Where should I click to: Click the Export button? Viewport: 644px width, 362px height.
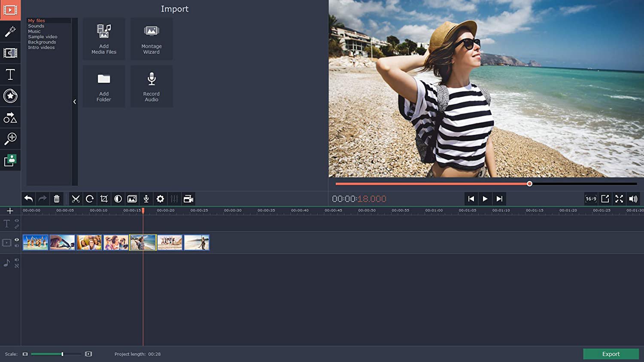(x=611, y=354)
